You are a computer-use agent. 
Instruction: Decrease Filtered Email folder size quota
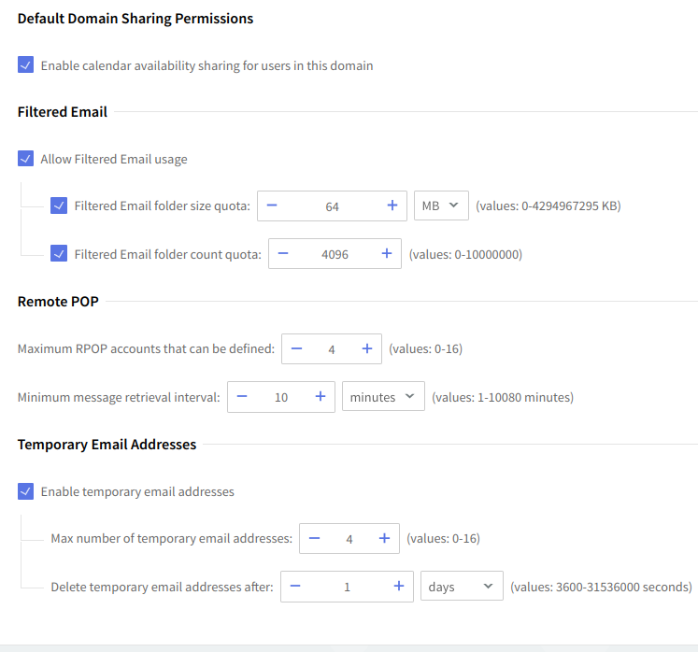point(273,206)
